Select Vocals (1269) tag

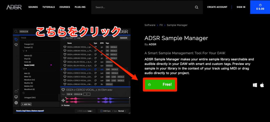[30, 65]
